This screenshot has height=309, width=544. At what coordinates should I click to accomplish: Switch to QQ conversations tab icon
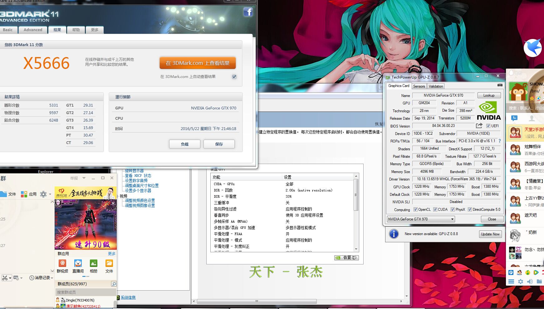click(514, 118)
